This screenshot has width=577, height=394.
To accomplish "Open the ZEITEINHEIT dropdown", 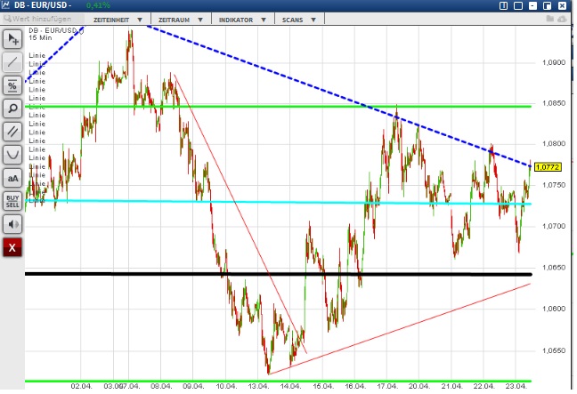I will pyautogui.click(x=118, y=20).
